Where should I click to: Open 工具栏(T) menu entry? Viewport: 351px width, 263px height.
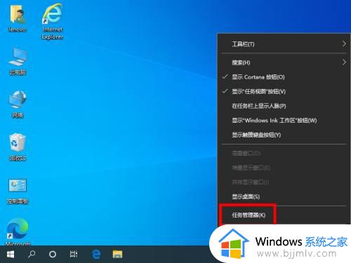[284, 44]
